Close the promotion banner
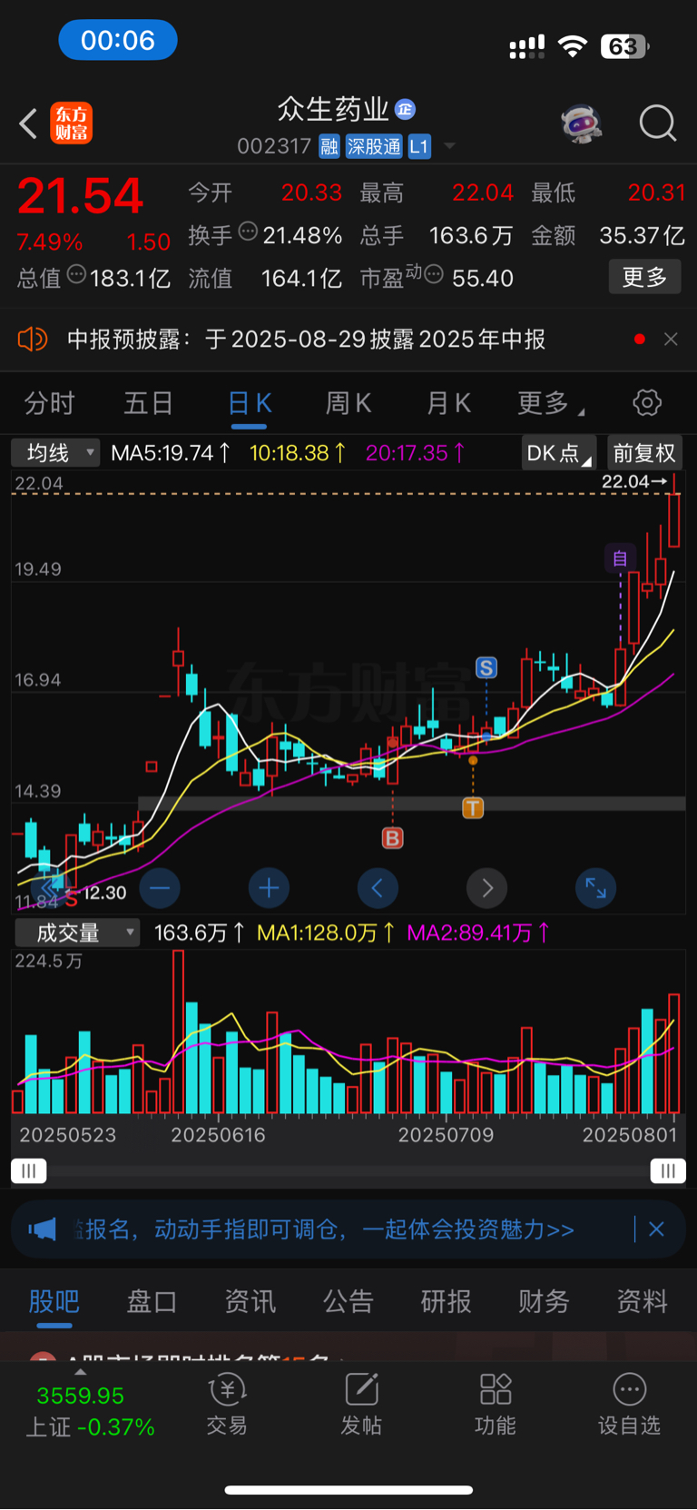Viewport: 697px width, 1510px height. pyautogui.click(x=657, y=1229)
